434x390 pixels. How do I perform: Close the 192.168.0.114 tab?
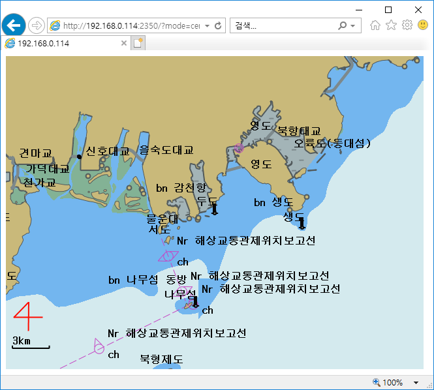point(124,43)
